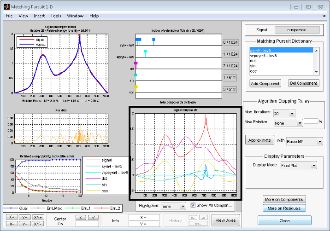Click the XY- zoom out button

click(38, 223)
